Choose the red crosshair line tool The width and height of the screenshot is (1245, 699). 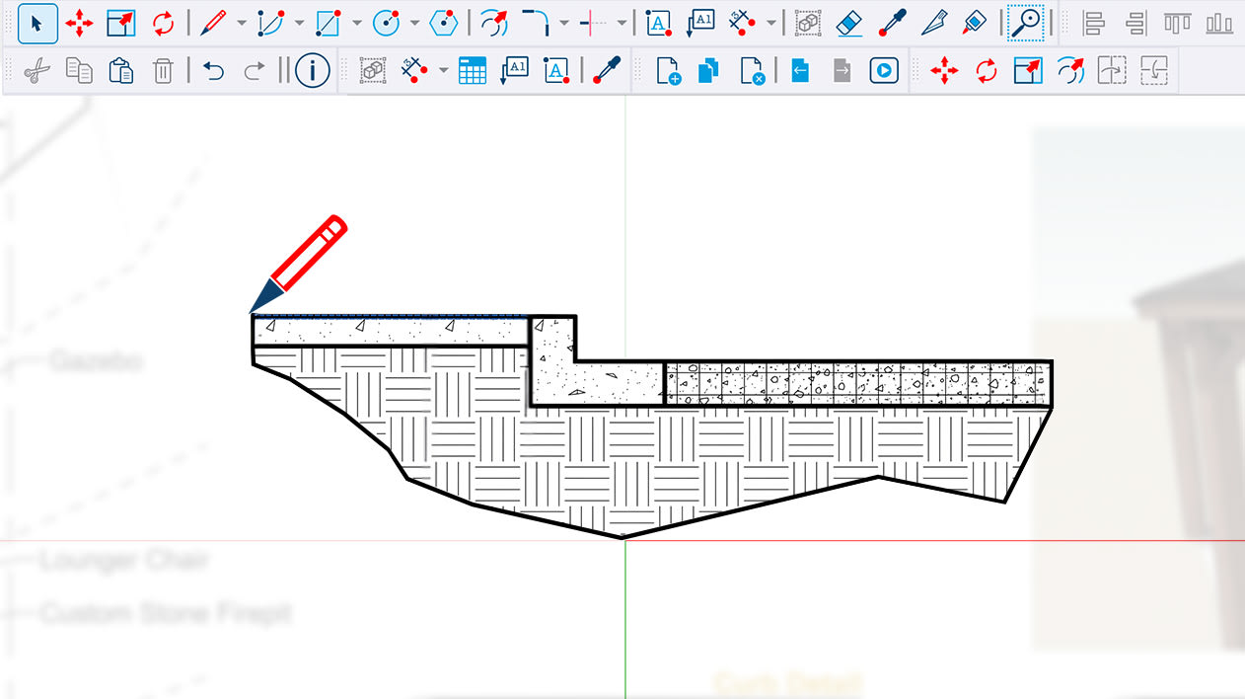[x=593, y=23]
